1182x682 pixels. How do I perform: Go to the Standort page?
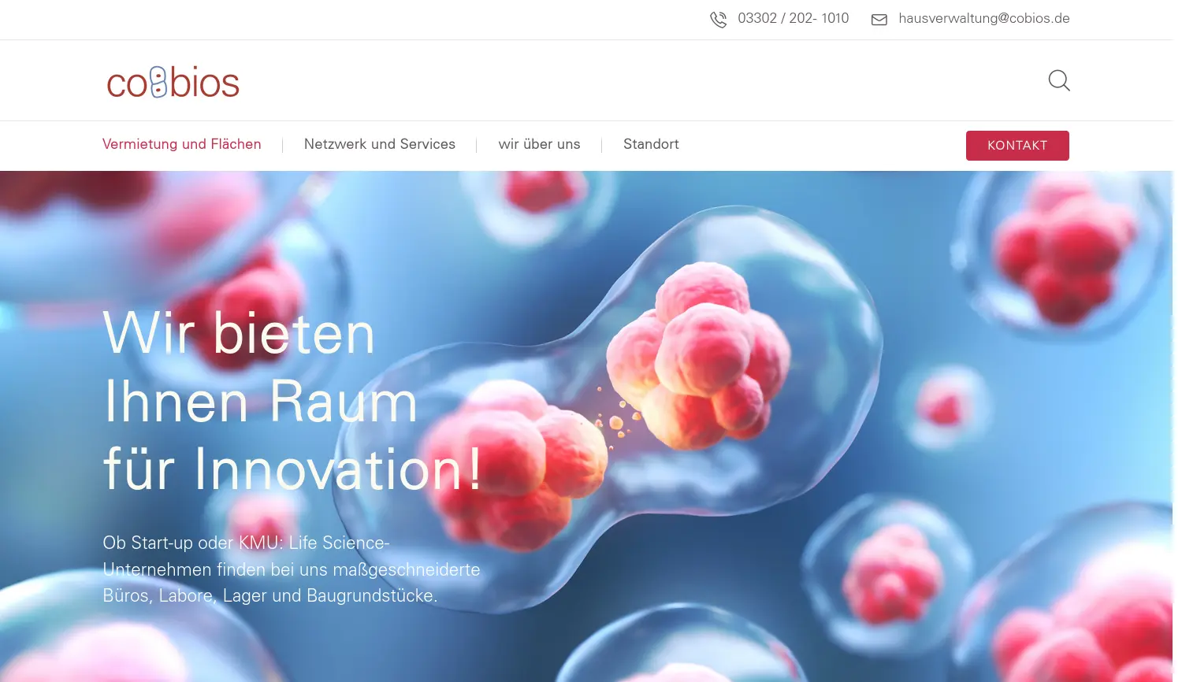click(x=651, y=144)
